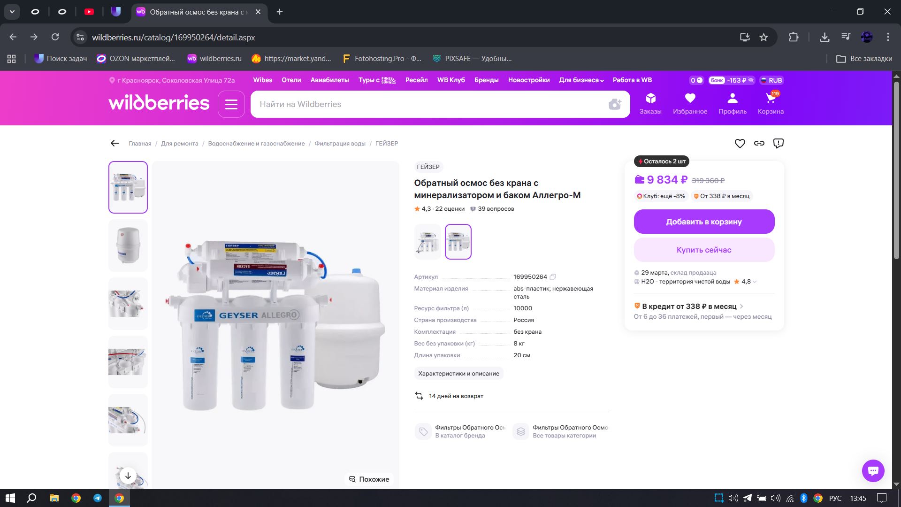The height and width of the screenshot is (507, 901).
Task: Copy article number 169950264 icon
Action: [x=553, y=277]
